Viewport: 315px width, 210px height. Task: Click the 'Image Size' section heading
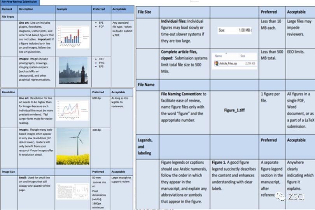click(8, 172)
